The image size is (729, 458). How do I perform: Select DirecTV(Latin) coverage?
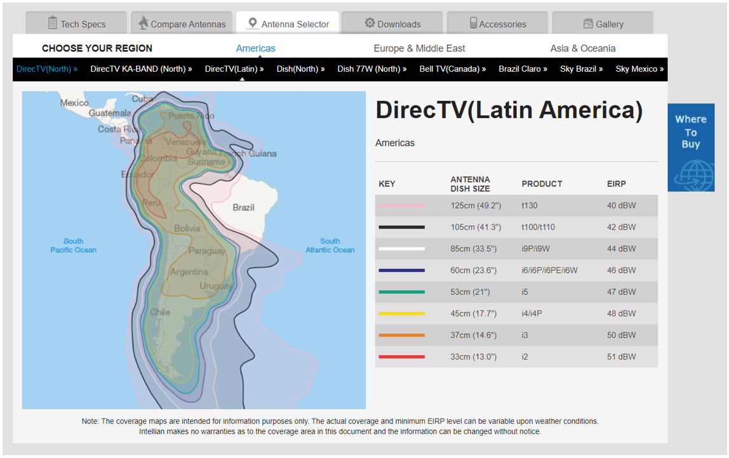pyautogui.click(x=234, y=69)
